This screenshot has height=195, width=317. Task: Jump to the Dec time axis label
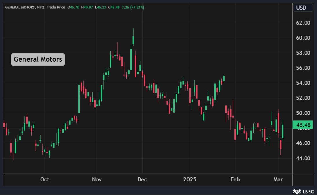pyautogui.click(x=142, y=179)
